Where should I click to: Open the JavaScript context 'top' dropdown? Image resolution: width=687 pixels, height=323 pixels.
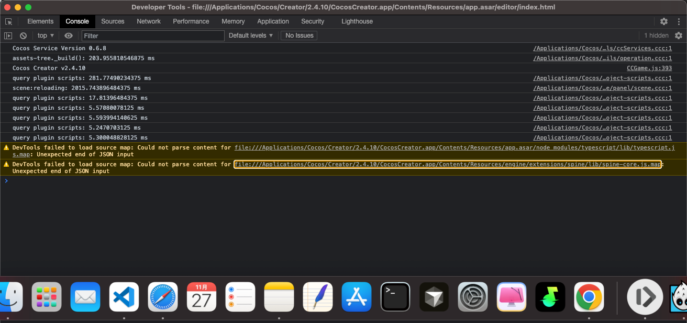click(46, 36)
